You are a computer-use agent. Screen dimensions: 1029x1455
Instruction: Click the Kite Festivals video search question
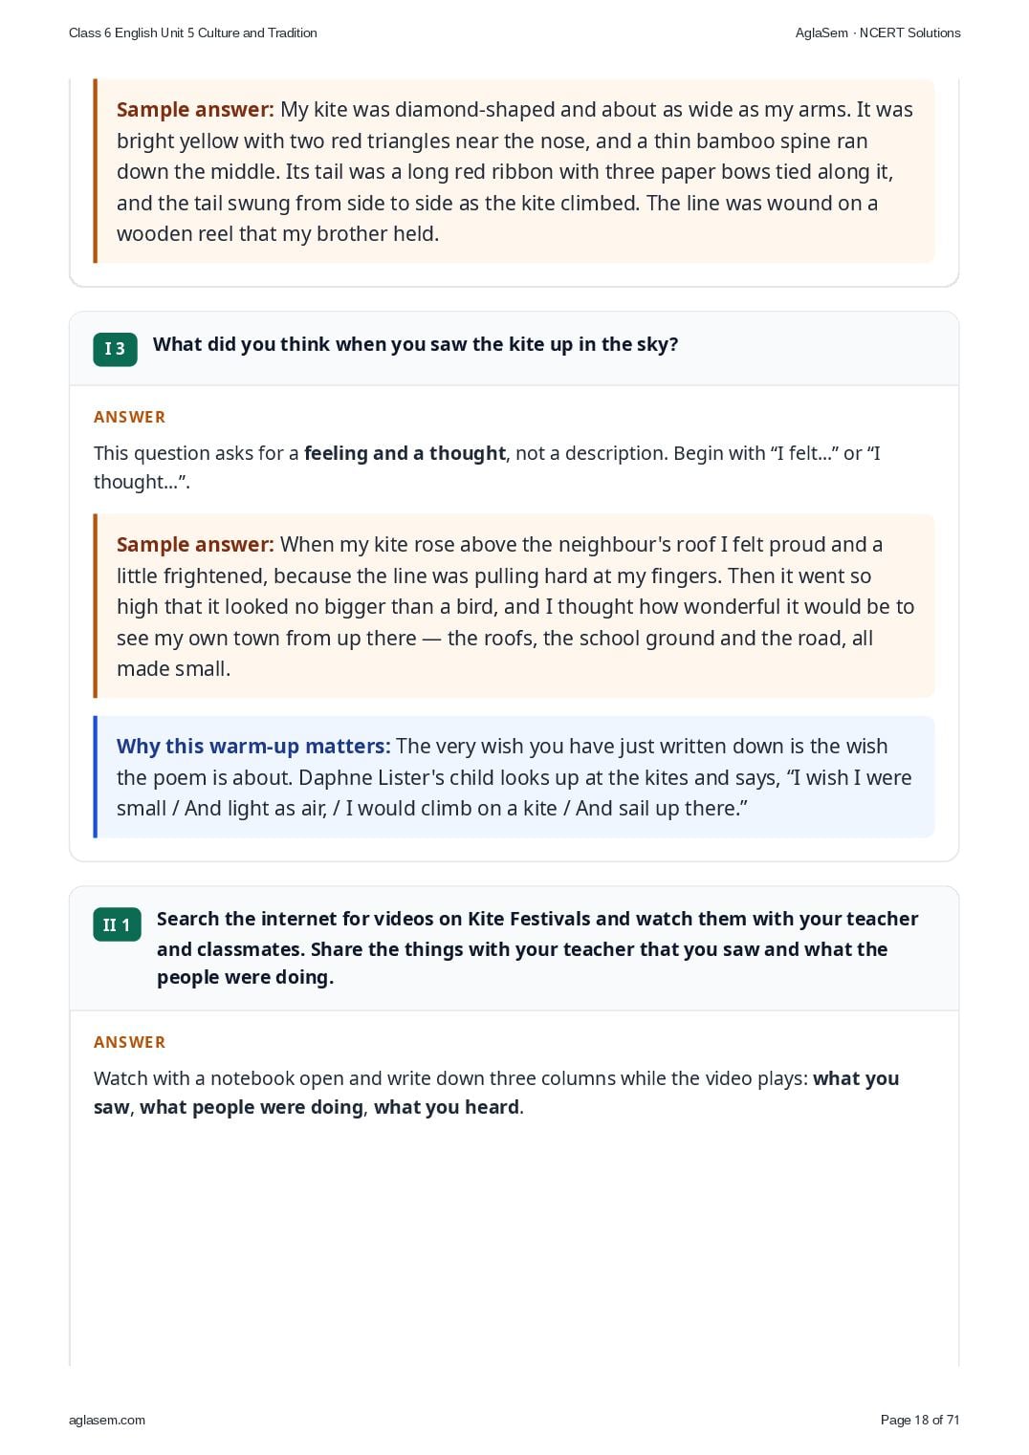coord(537,947)
